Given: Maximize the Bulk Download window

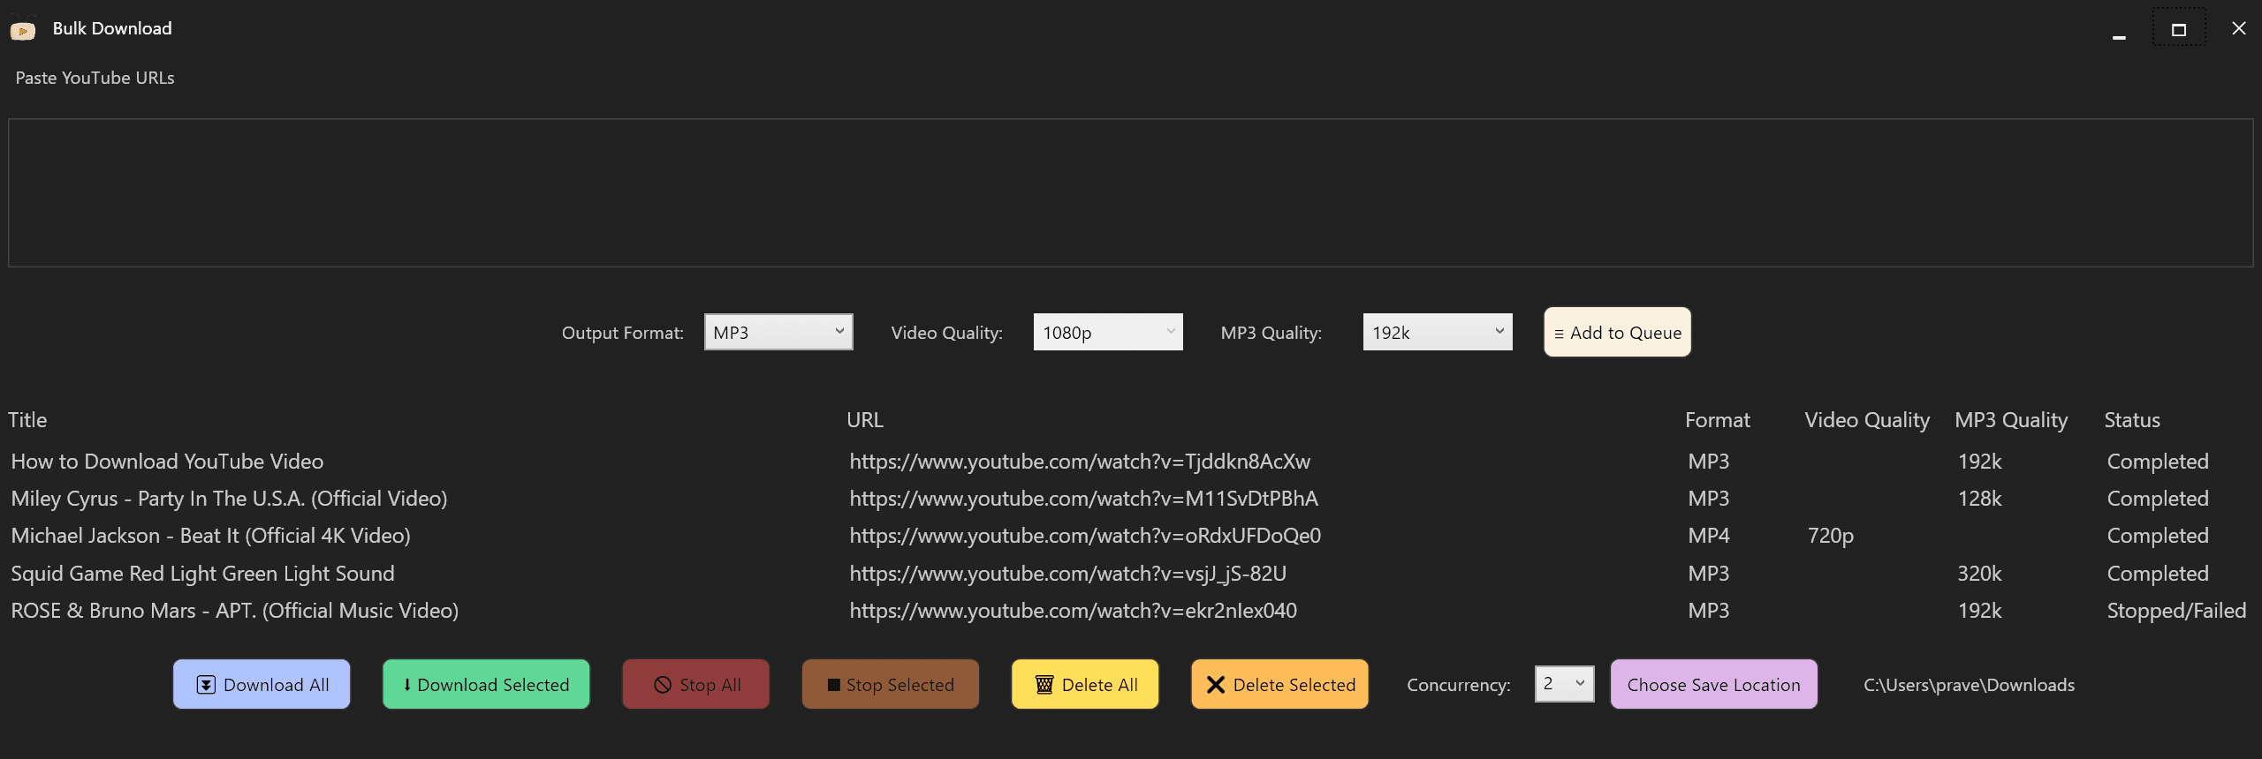Looking at the screenshot, I should tap(2179, 30).
